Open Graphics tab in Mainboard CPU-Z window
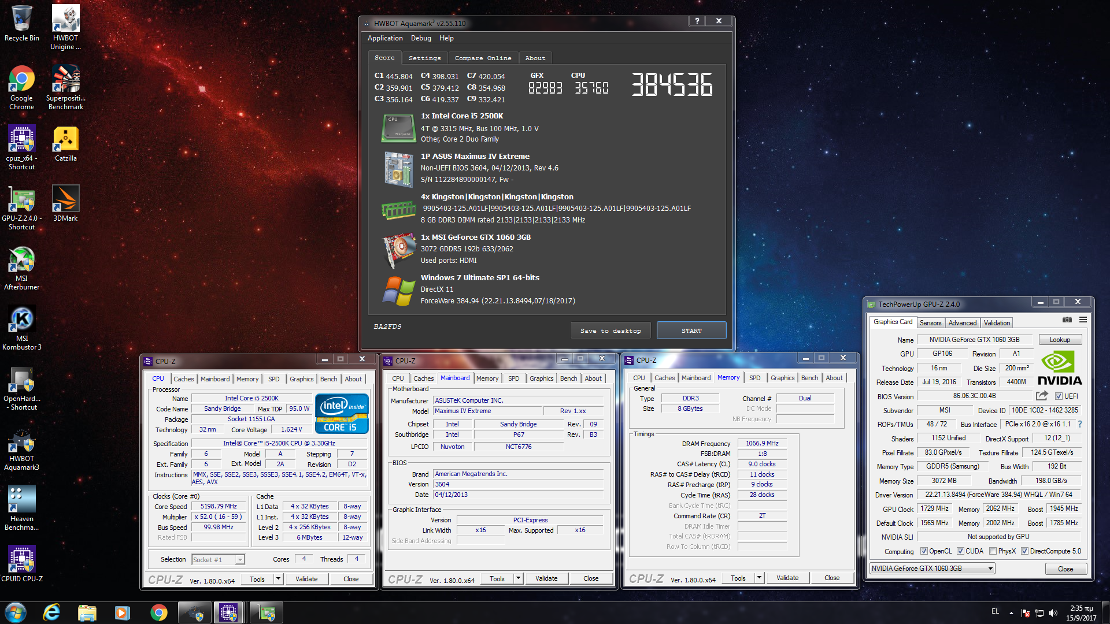Screen dimensions: 1110x624 click(x=541, y=378)
